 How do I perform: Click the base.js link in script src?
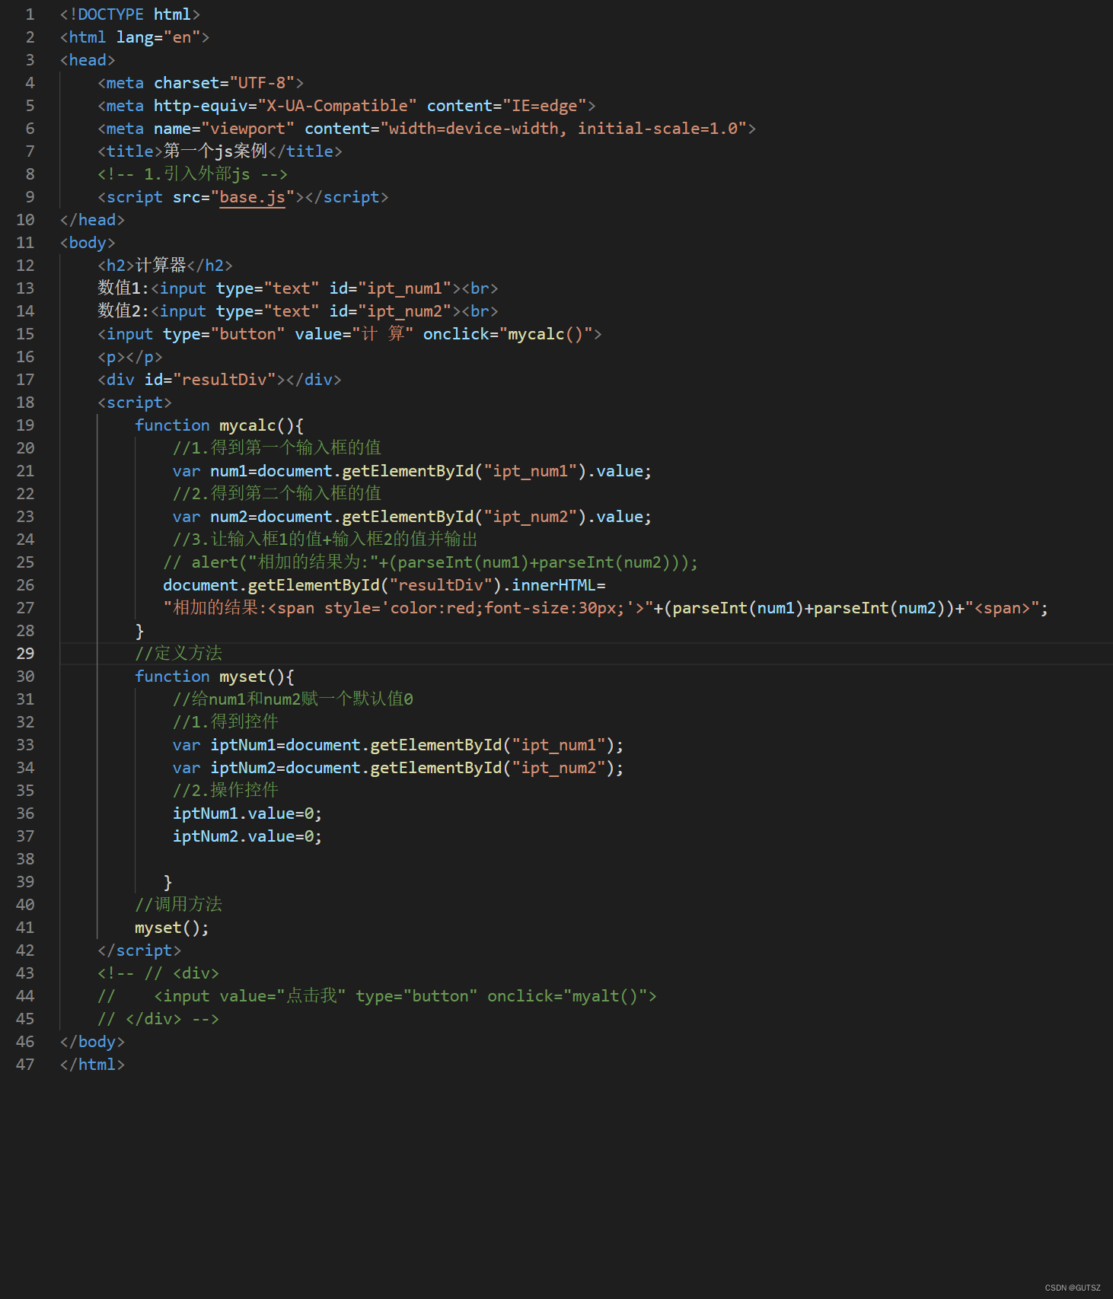click(252, 197)
